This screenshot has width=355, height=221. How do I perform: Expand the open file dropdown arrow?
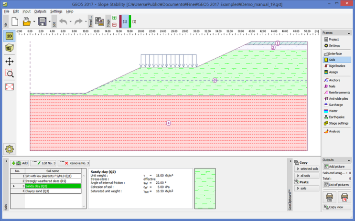coord(33,22)
